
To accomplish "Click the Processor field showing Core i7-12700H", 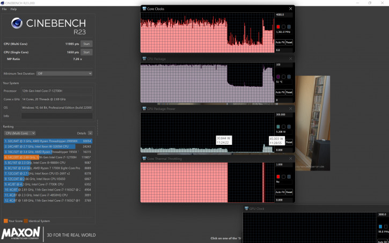I will click(x=57, y=91).
